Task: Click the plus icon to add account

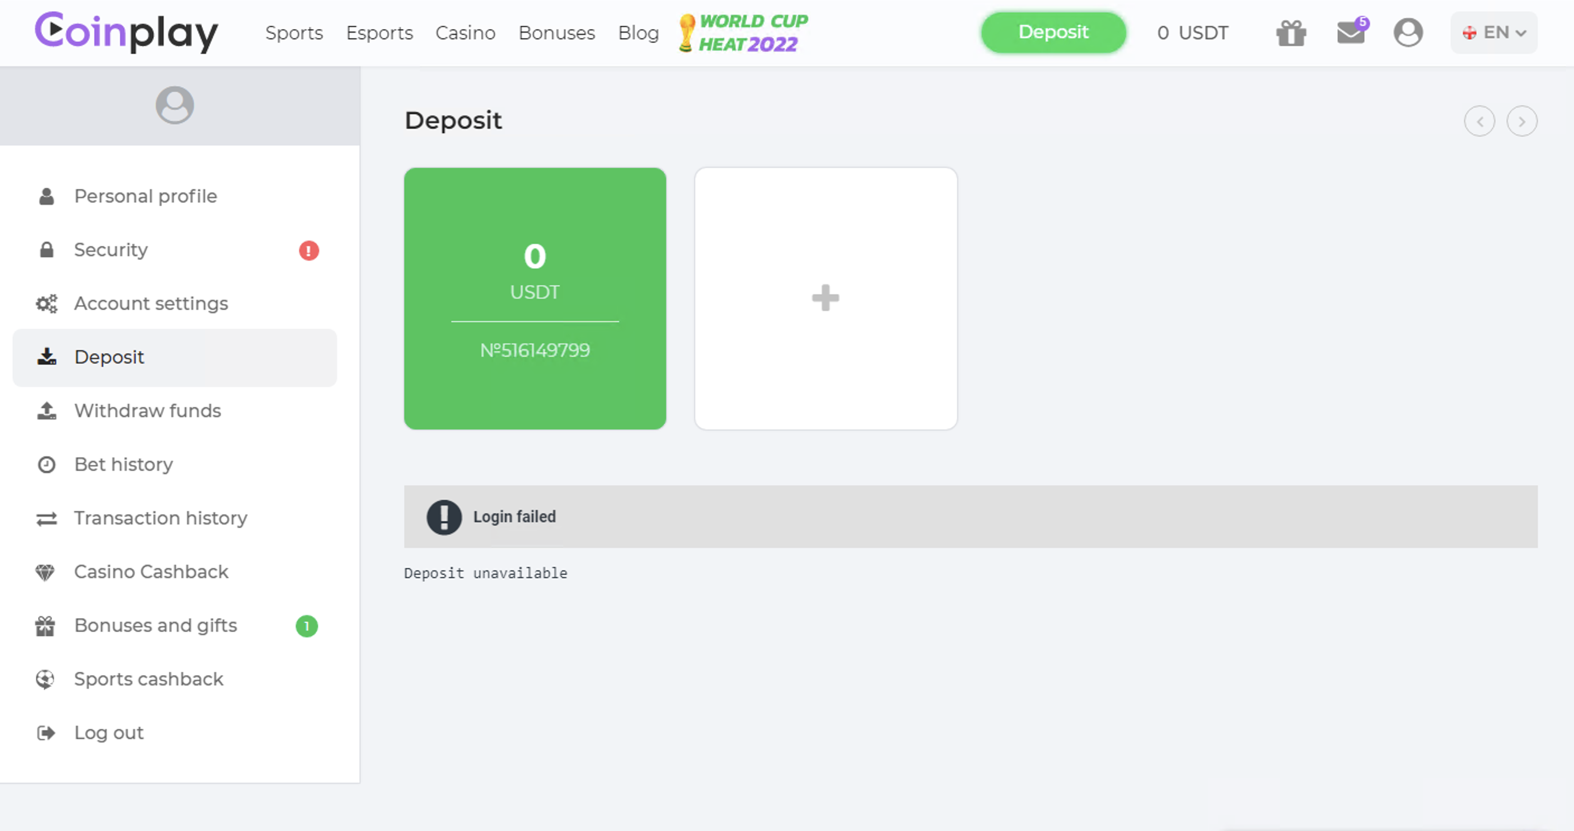Action: click(826, 298)
